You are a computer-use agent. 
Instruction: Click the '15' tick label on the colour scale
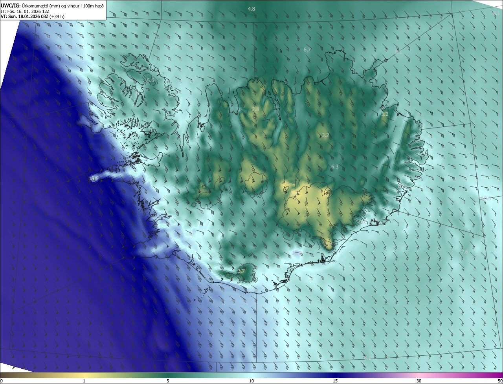[335, 381]
